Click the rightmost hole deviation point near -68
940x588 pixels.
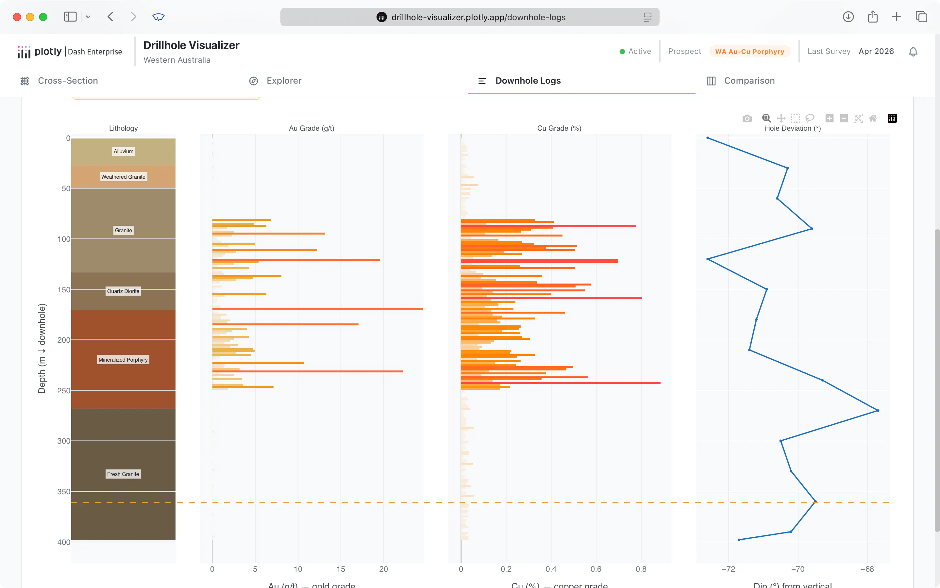pyautogui.click(x=878, y=411)
